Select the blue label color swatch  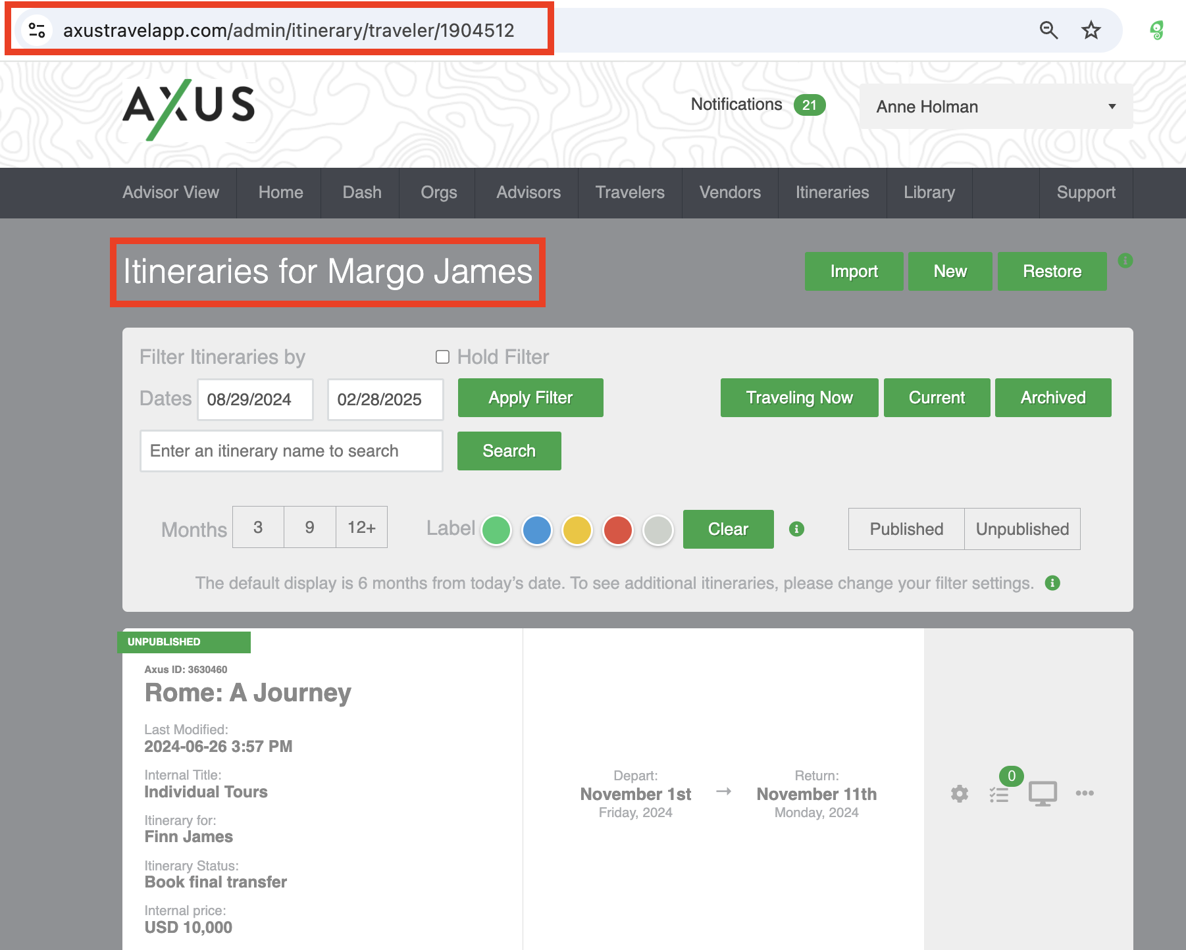pos(537,530)
